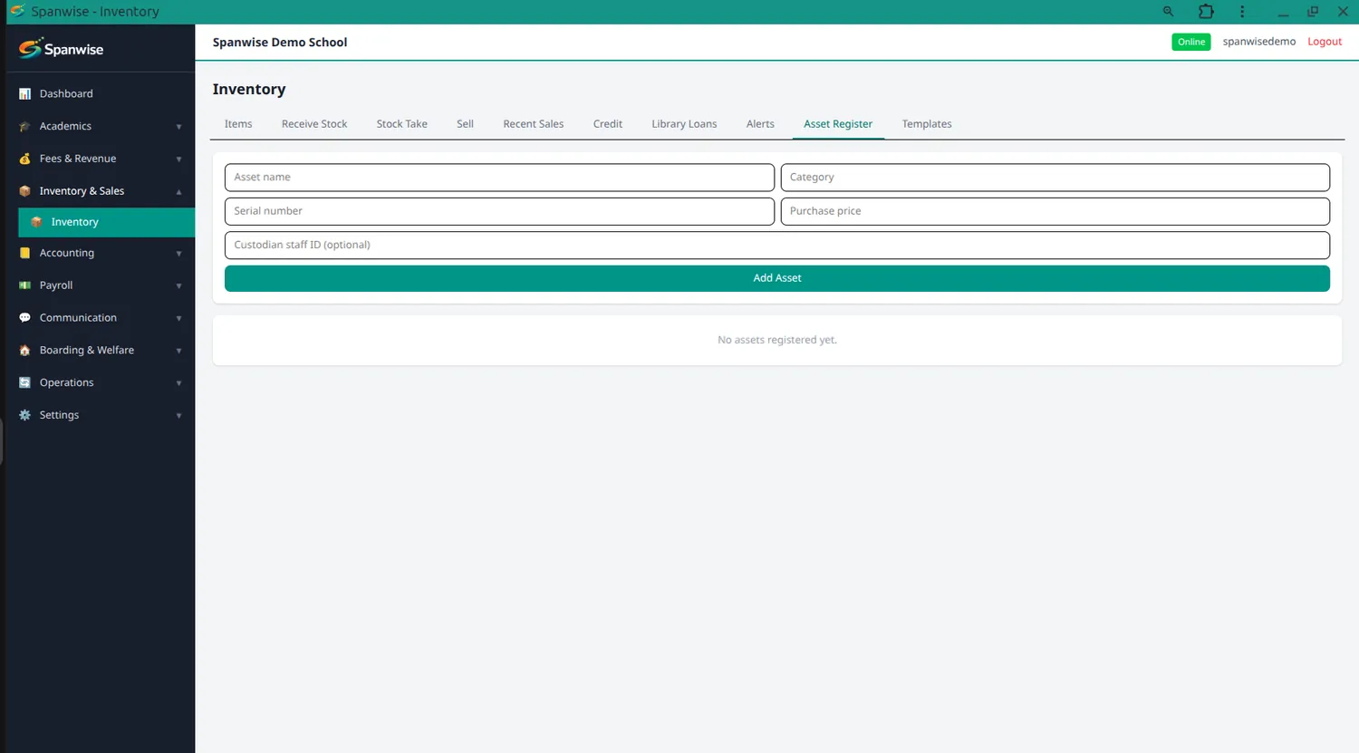
Task: Click the Serial number input field
Action: tap(499, 211)
